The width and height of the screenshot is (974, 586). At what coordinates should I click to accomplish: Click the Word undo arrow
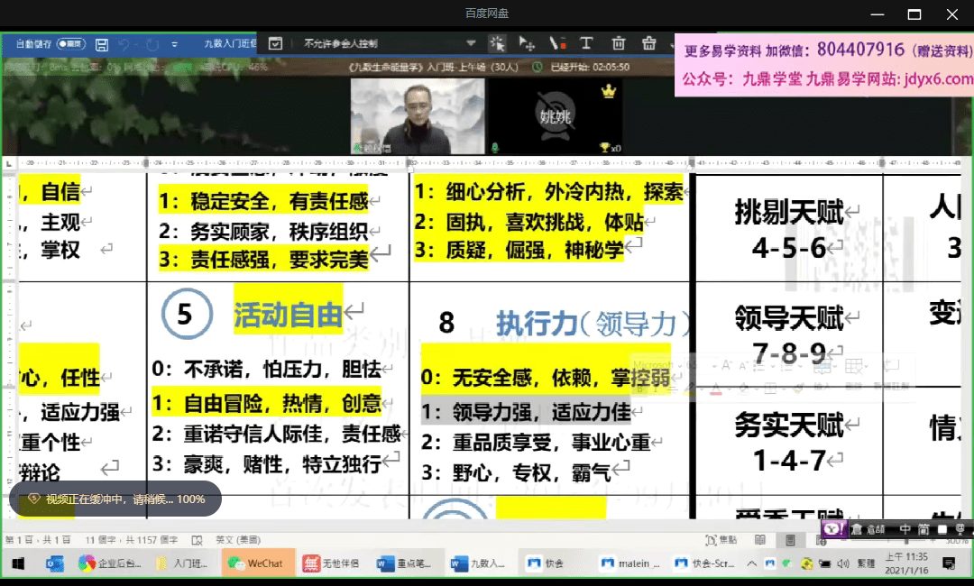click(x=124, y=44)
